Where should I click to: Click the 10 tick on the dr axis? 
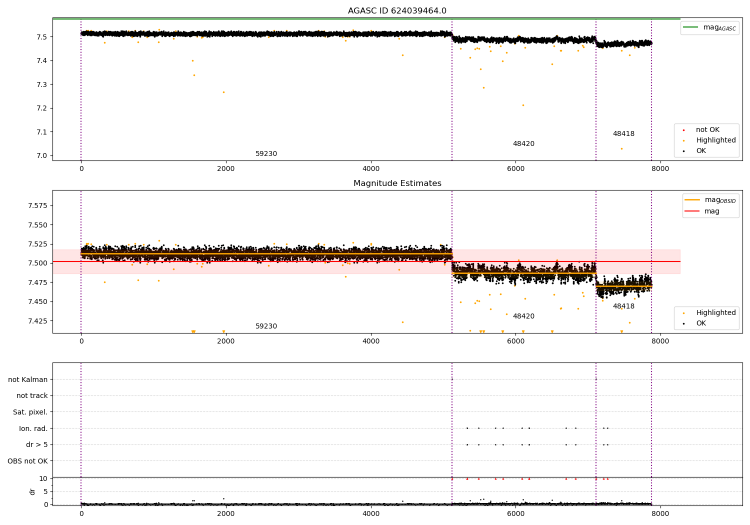click(x=43, y=479)
